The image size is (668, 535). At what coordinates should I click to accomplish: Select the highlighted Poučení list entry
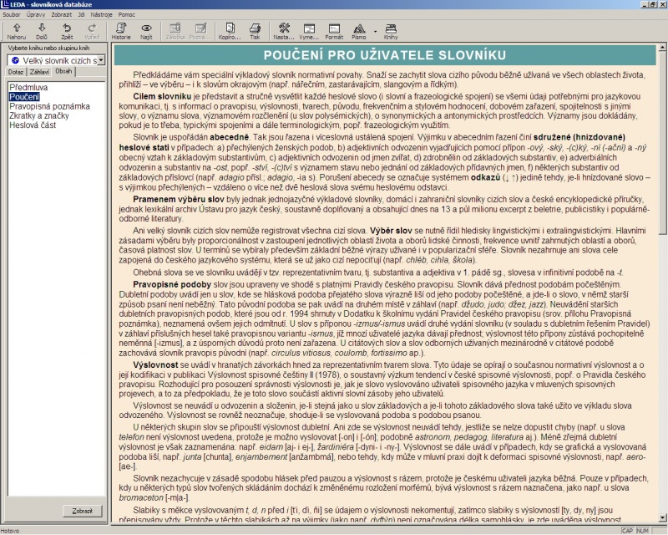pyautogui.click(x=24, y=97)
